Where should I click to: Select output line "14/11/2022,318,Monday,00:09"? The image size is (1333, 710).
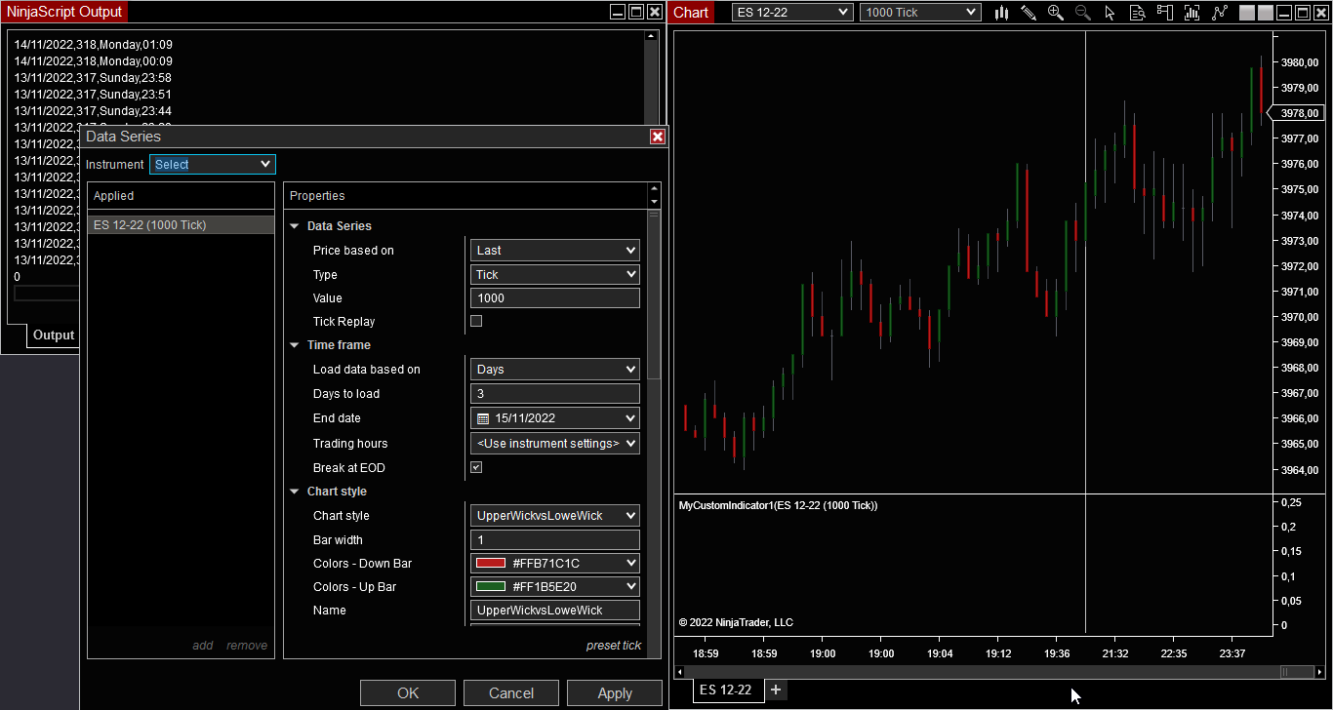click(94, 61)
